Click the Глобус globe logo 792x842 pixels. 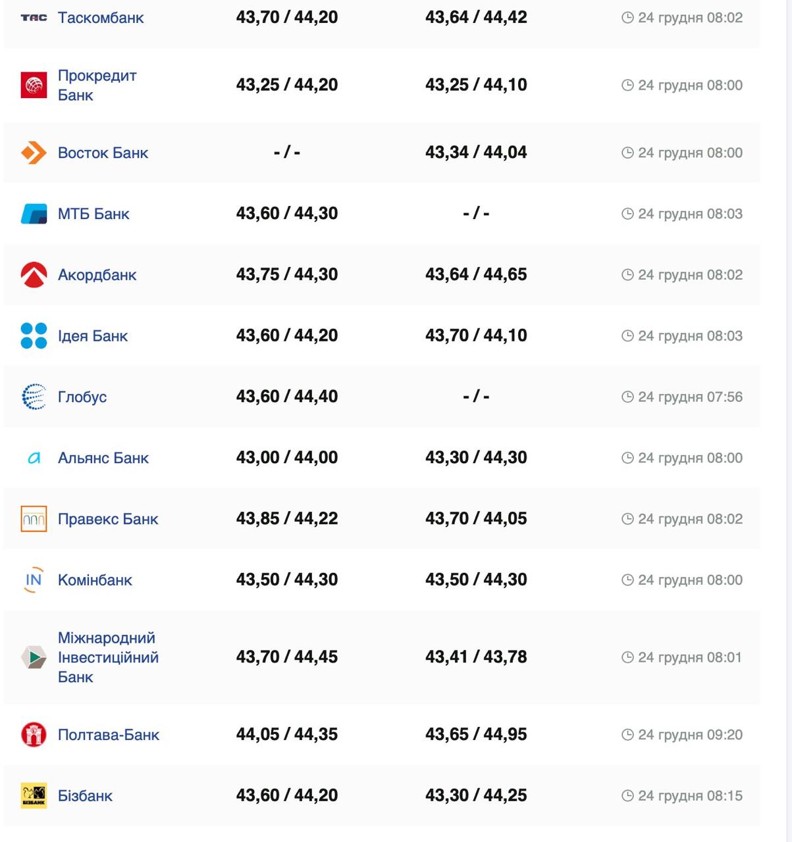click(x=34, y=397)
